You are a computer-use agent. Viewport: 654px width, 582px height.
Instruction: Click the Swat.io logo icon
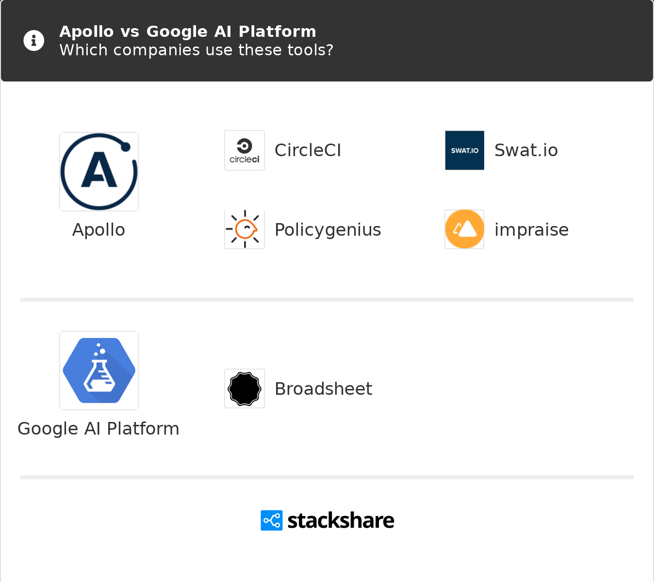(x=465, y=150)
